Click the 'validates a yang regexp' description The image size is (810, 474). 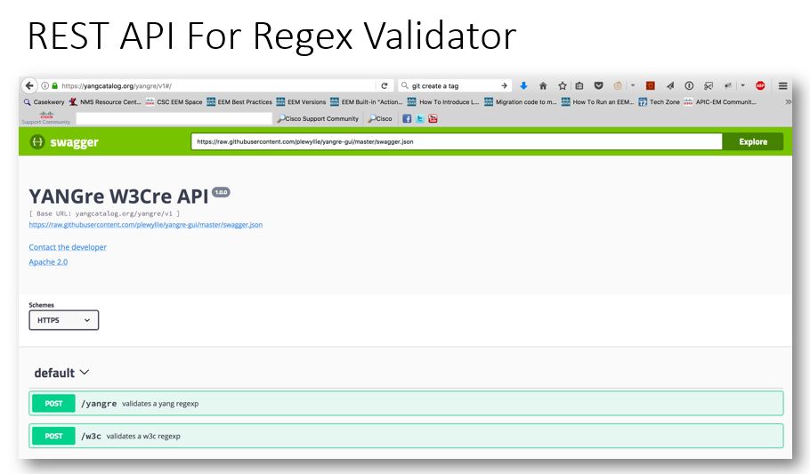(160, 404)
